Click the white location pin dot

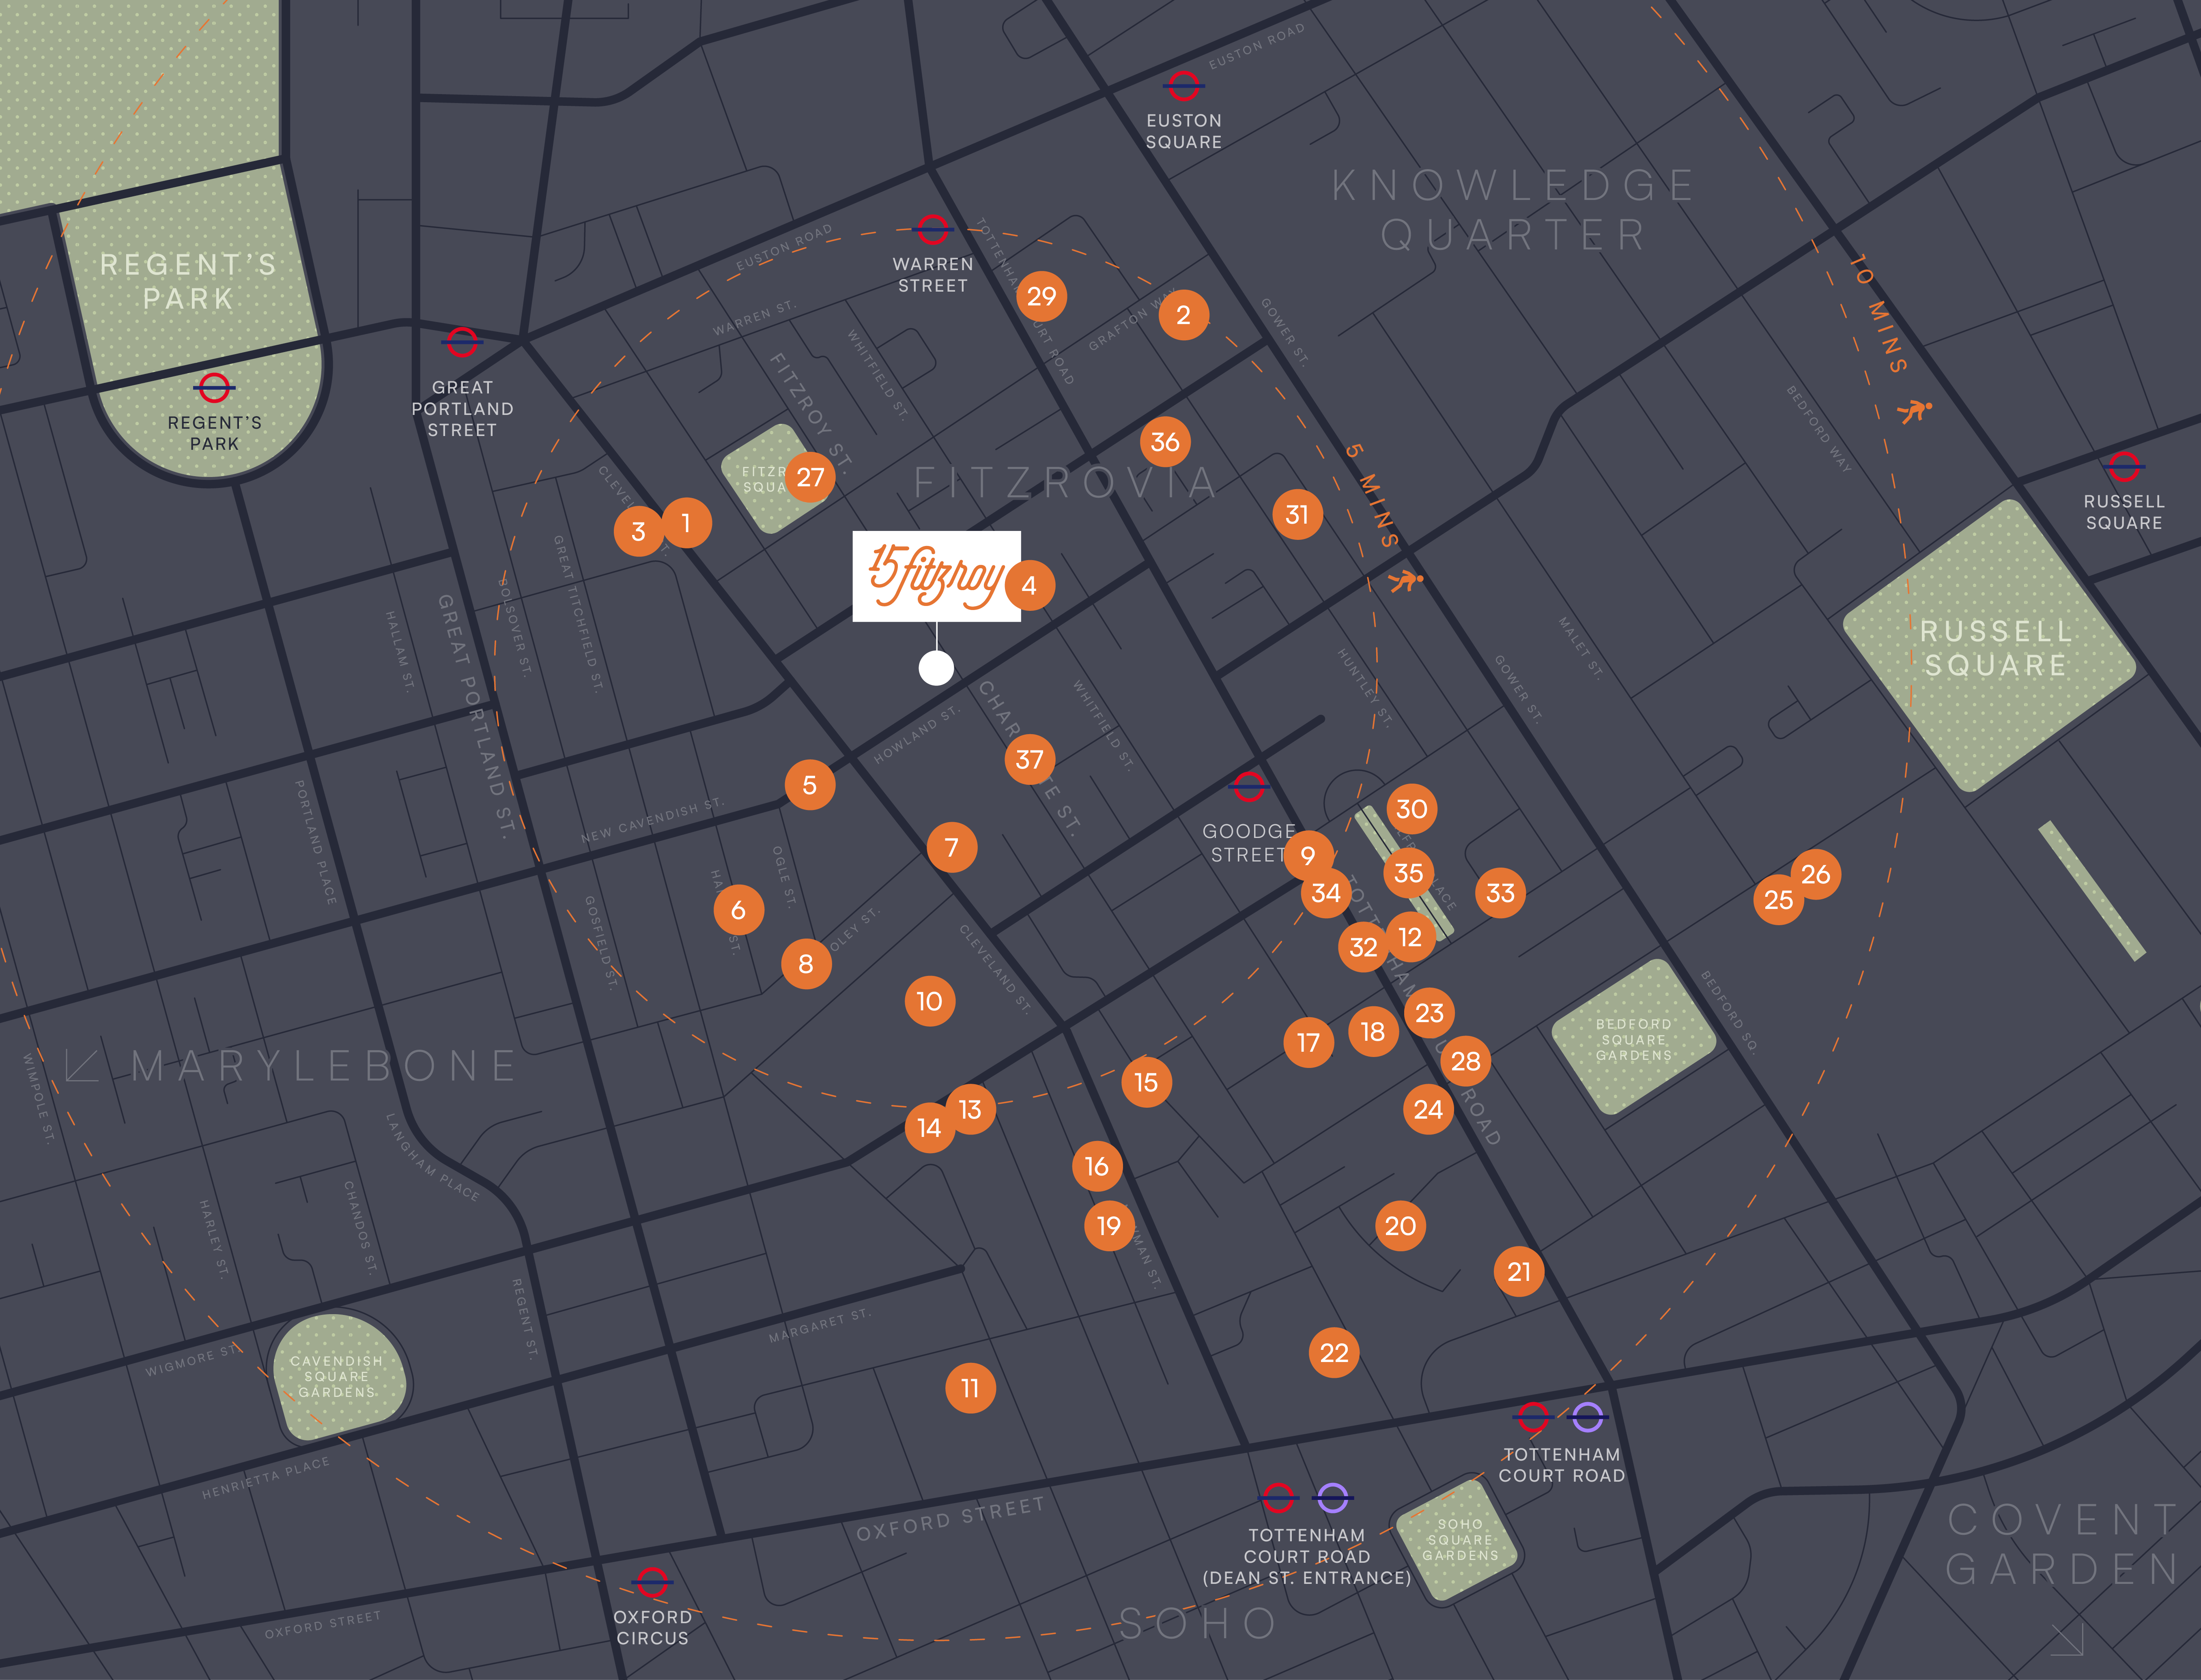(x=936, y=668)
